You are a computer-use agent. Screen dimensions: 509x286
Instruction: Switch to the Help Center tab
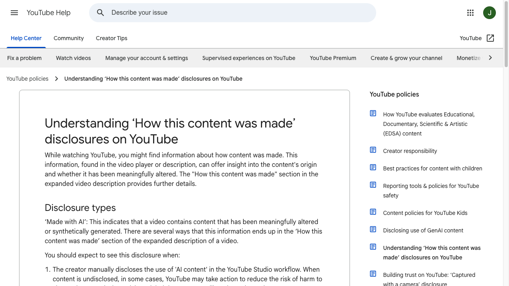tap(26, 38)
